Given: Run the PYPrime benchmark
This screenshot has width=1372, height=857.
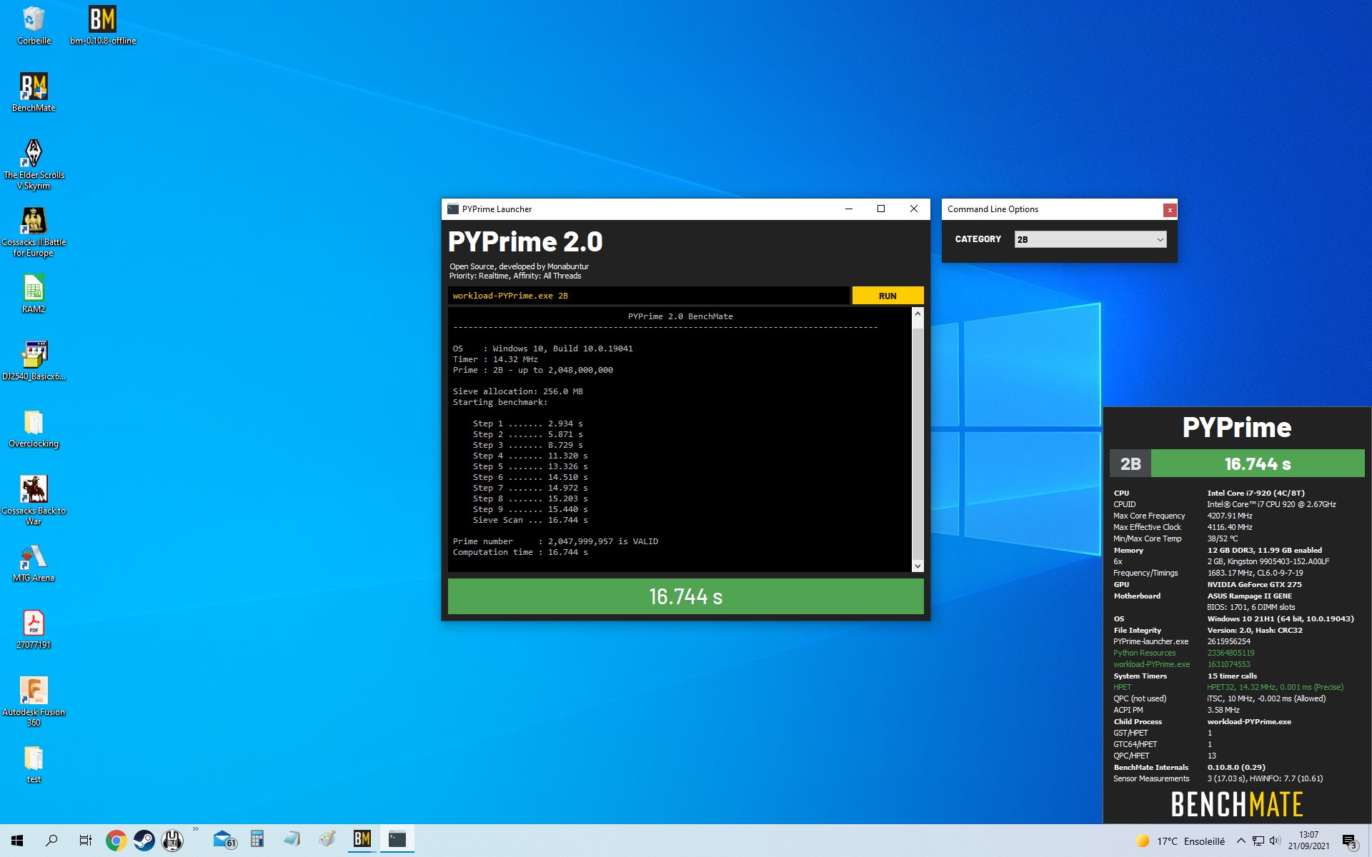Looking at the screenshot, I should [888, 296].
